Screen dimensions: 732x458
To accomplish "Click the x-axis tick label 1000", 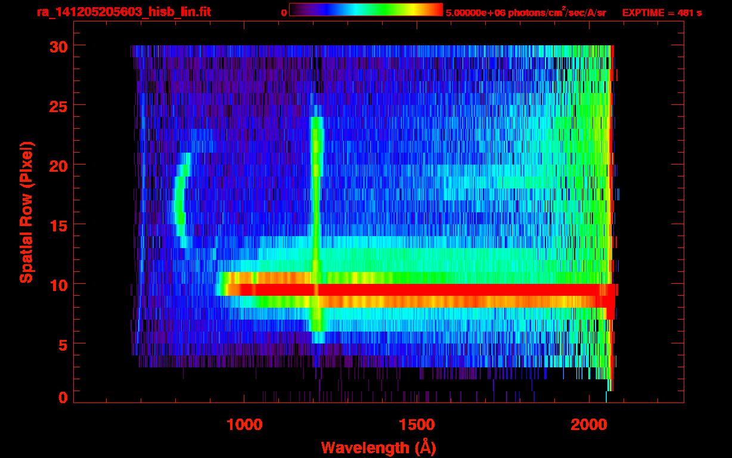I will 244,425.
